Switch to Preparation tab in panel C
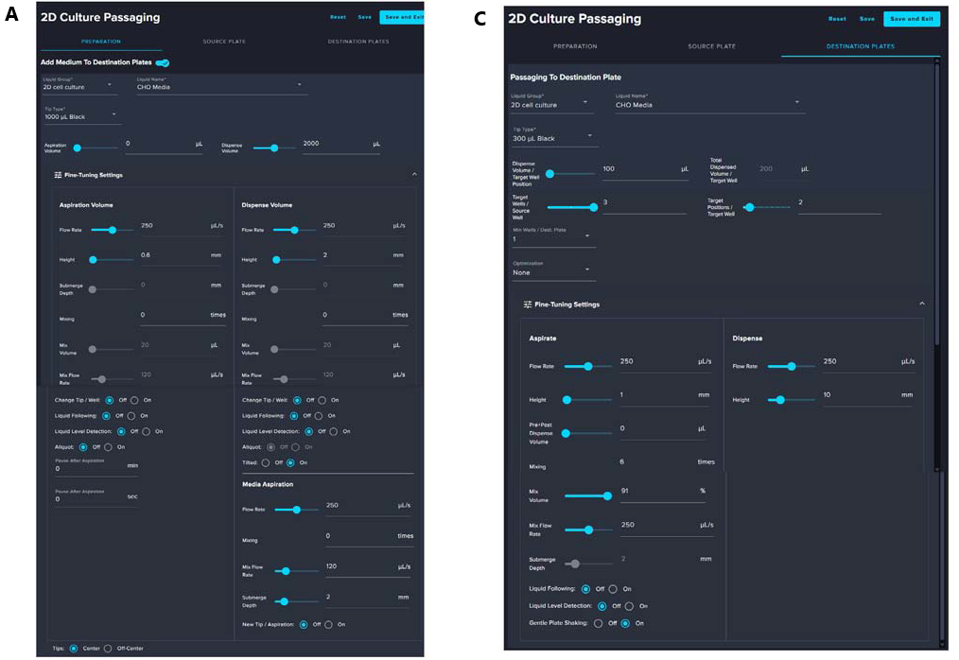The height and width of the screenshot is (660, 959). pyautogui.click(x=575, y=46)
